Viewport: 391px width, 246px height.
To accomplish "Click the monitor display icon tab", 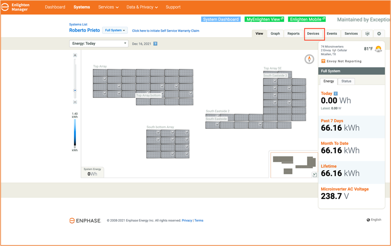I will click(367, 33).
